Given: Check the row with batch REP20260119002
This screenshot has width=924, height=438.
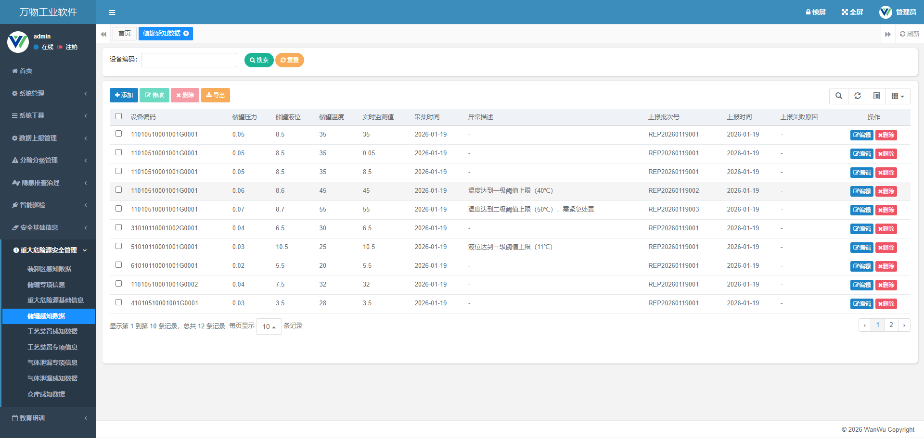Looking at the screenshot, I should (x=119, y=190).
